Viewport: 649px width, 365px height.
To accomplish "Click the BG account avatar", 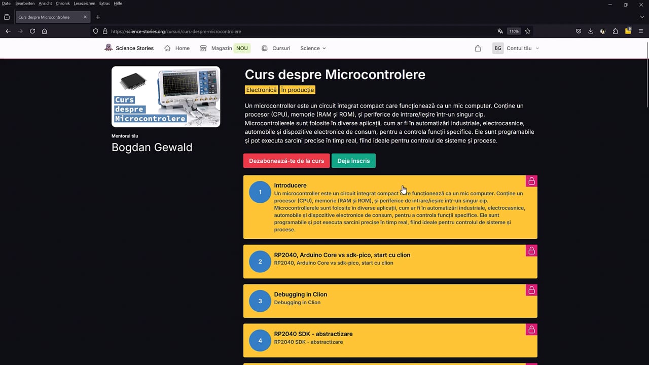I will pos(498,48).
